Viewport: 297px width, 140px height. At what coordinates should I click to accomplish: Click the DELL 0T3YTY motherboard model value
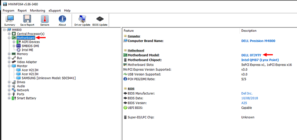251,55
